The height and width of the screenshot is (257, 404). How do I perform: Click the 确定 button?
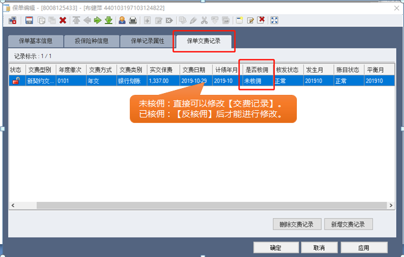pyautogui.click(x=275, y=248)
